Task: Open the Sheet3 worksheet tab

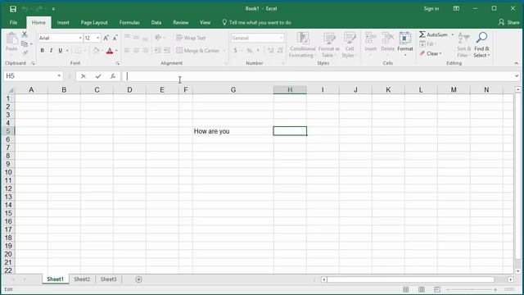Action: coord(109,279)
